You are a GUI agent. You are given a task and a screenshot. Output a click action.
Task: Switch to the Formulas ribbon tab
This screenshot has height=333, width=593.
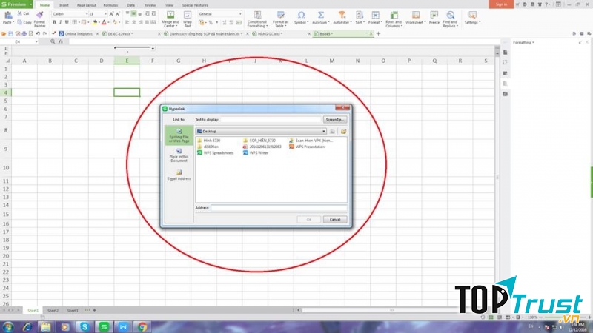tap(110, 4)
